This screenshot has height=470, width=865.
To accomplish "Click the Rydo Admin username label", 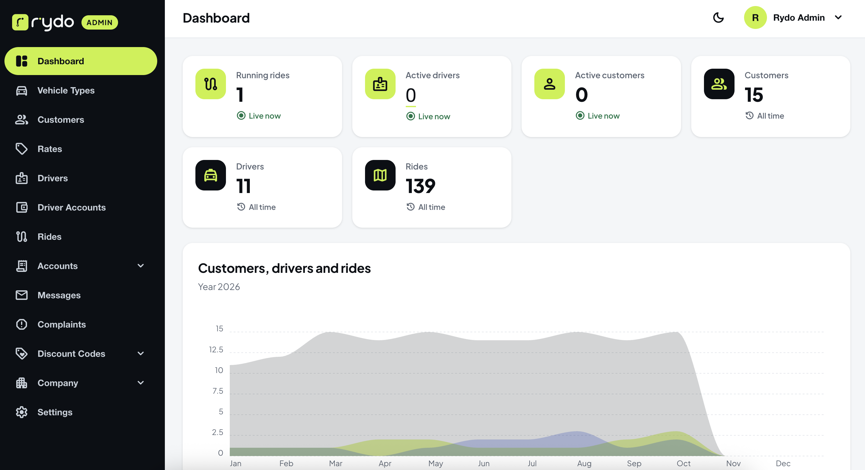I will click(799, 17).
